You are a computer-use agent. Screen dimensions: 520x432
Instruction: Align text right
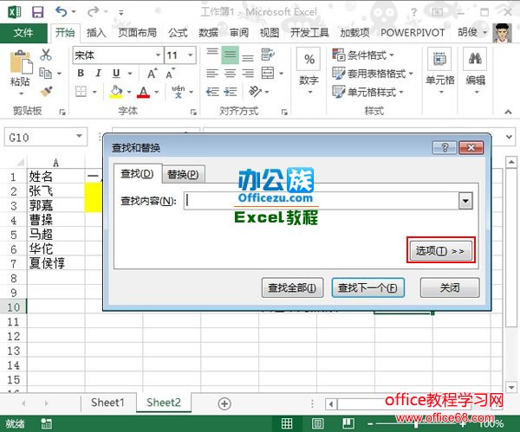click(248, 73)
